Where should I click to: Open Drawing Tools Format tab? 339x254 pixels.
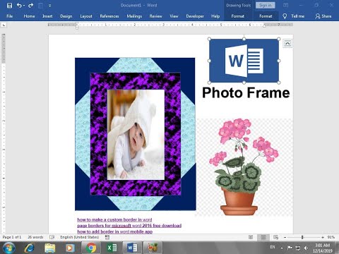[x=238, y=16]
